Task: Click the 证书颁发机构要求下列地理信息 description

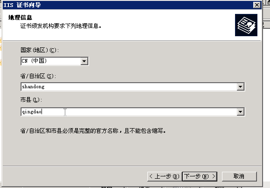Action: pyautogui.click(x=61, y=26)
